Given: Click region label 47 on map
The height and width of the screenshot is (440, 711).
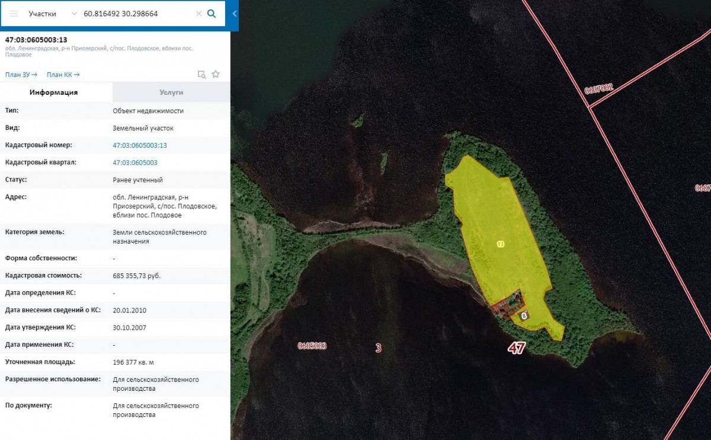Looking at the screenshot, I should (x=517, y=348).
